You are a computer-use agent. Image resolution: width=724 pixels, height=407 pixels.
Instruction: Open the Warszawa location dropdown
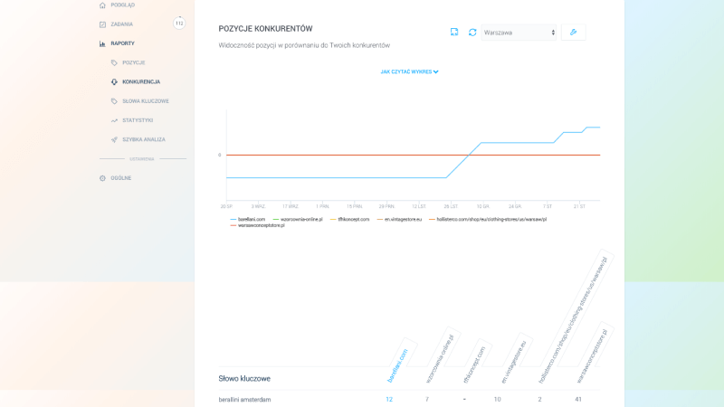(x=519, y=33)
